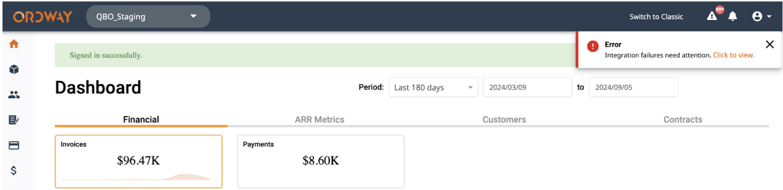Open the Products cube icon
The height and width of the screenshot is (190, 783).
(x=14, y=69)
